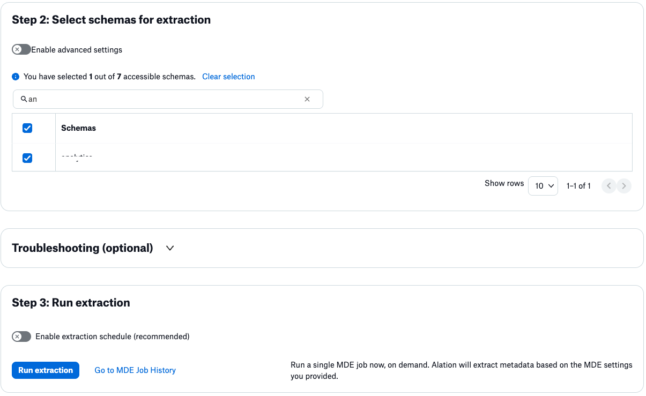Toggle Enable advanced settings switch
This screenshot has width=646, height=396.
pyautogui.click(x=21, y=50)
